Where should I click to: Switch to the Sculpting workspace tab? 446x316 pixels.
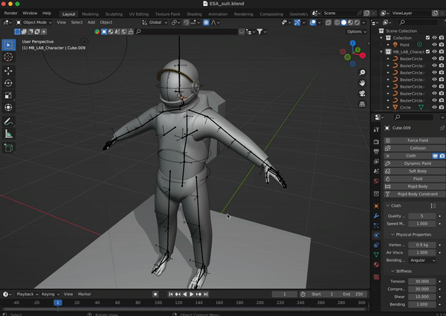114,13
